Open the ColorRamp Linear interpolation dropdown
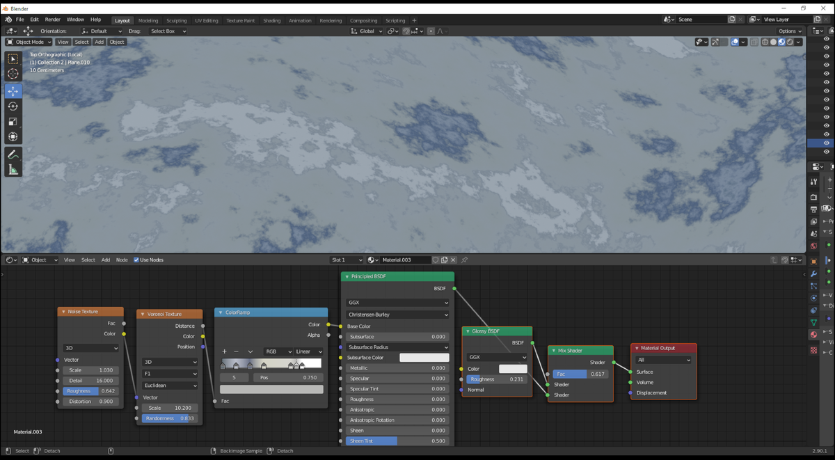The width and height of the screenshot is (835, 460). point(309,351)
